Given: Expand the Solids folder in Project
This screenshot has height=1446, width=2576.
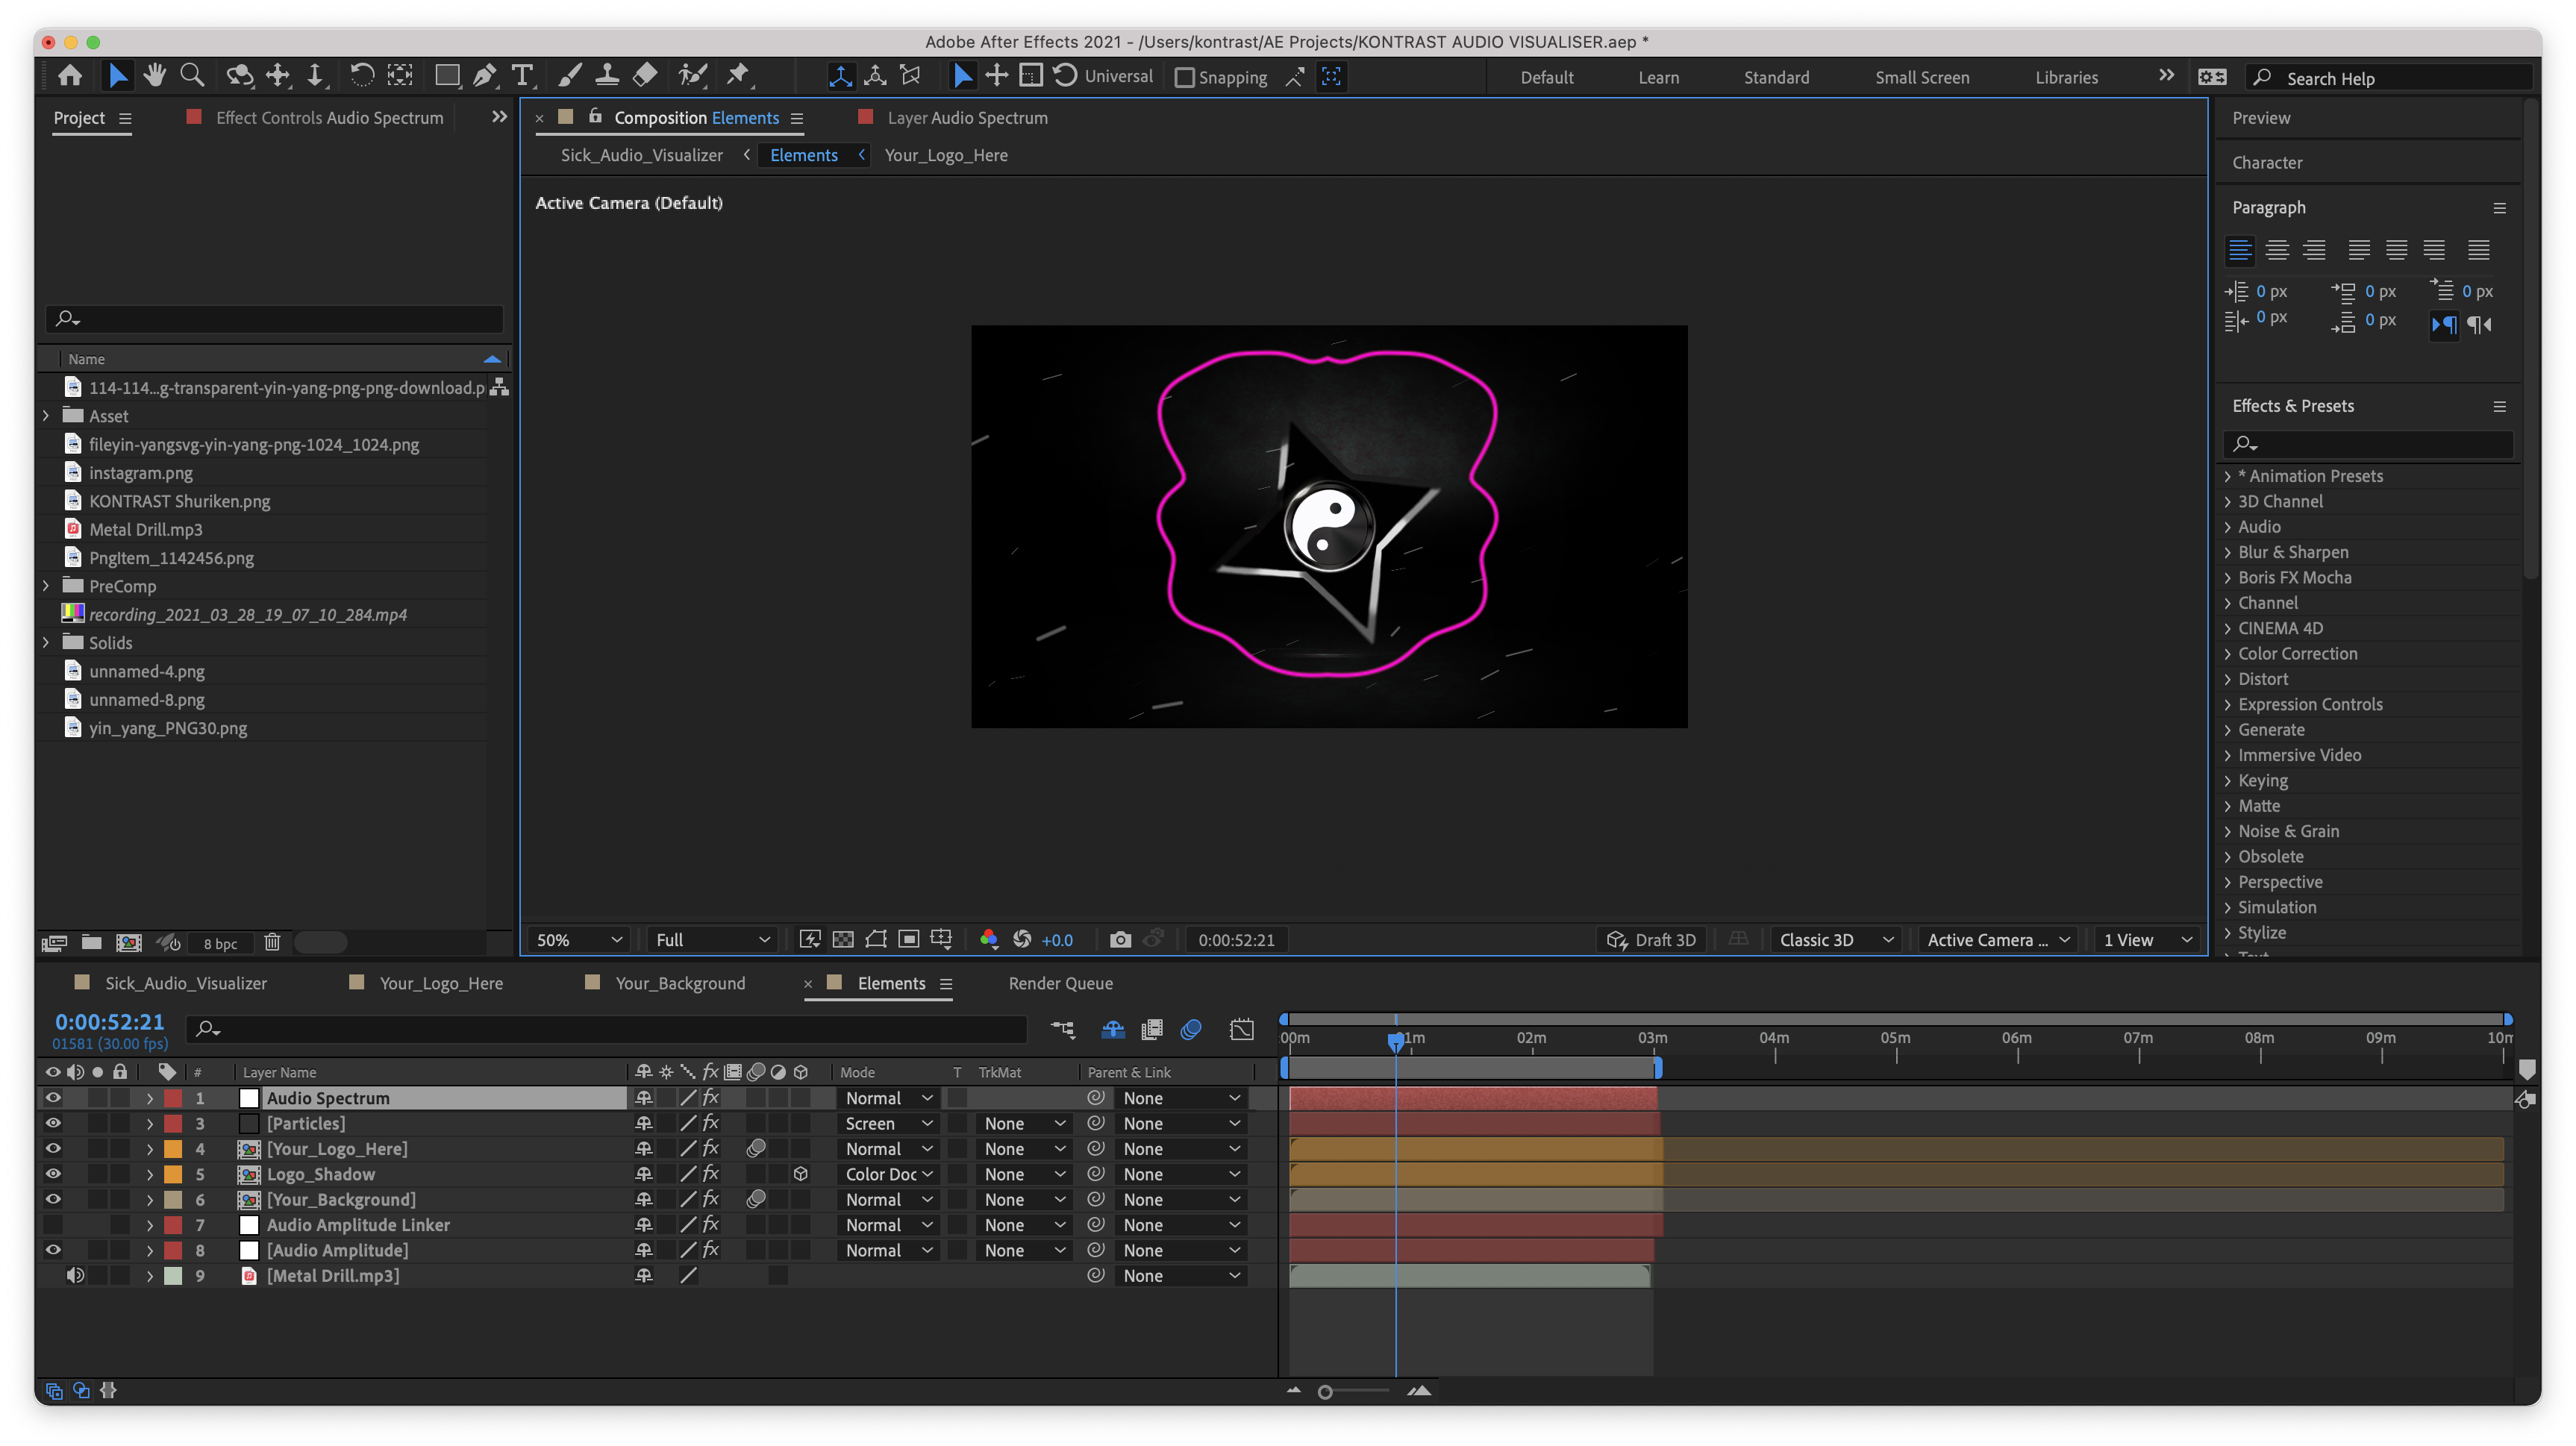Looking at the screenshot, I should click(x=46, y=643).
